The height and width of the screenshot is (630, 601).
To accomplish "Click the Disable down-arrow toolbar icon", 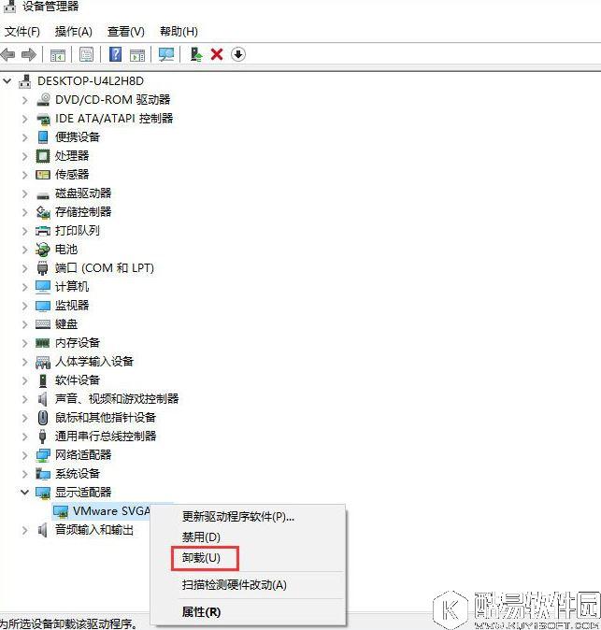I will point(238,54).
